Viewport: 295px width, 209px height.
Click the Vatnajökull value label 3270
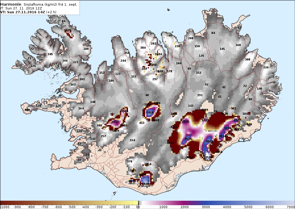click(x=227, y=128)
